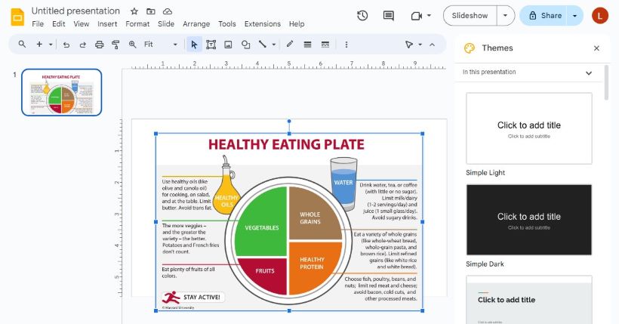The height and width of the screenshot is (324, 619).
Task: Open the Help menu
Action: tap(297, 23)
